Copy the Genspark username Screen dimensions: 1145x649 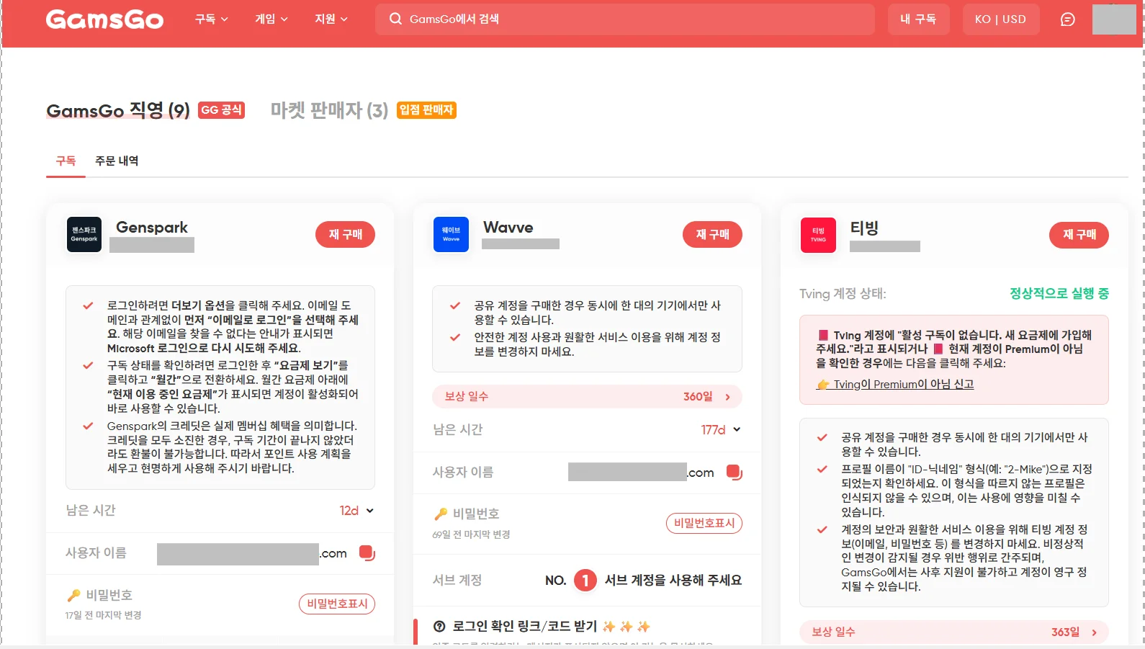(x=367, y=553)
